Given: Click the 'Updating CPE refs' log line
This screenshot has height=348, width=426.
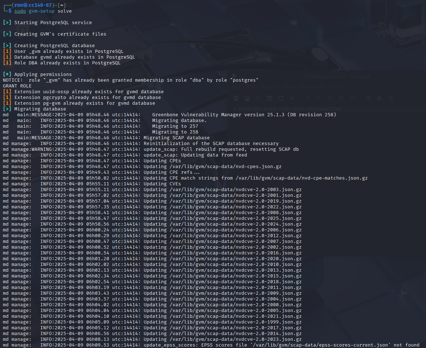Looking at the screenshot, I should coord(101,172).
